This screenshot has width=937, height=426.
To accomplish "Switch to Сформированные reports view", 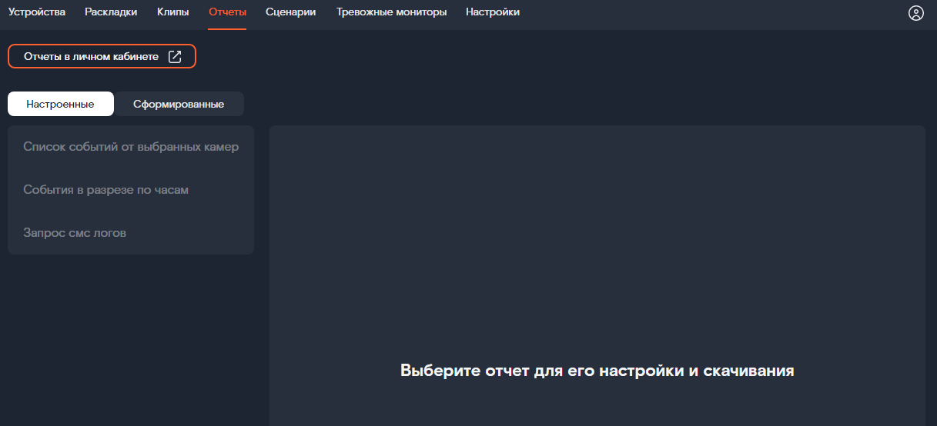I will tap(179, 104).
